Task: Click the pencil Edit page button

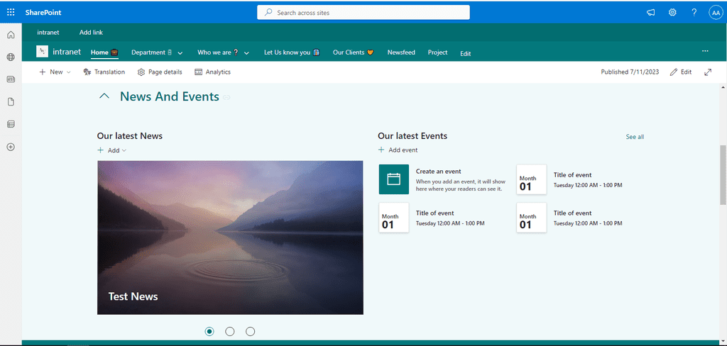Action: pyautogui.click(x=681, y=72)
